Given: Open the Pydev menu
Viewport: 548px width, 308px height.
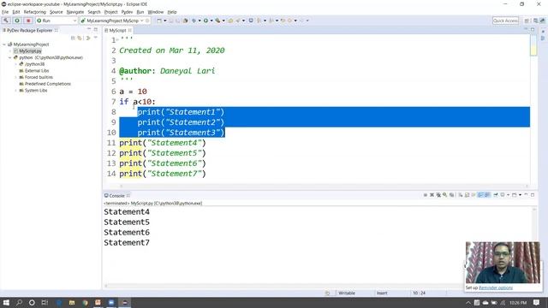Looking at the screenshot, I should (x=127, y=12).
